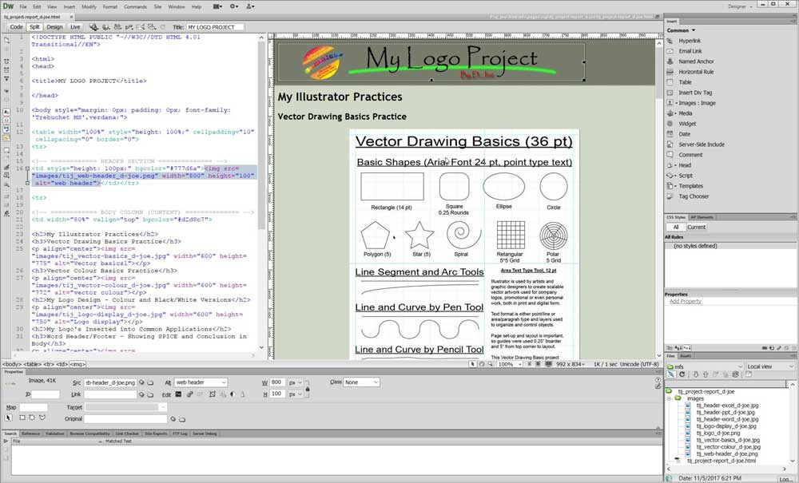Switch to Split view

coord(34,27)
